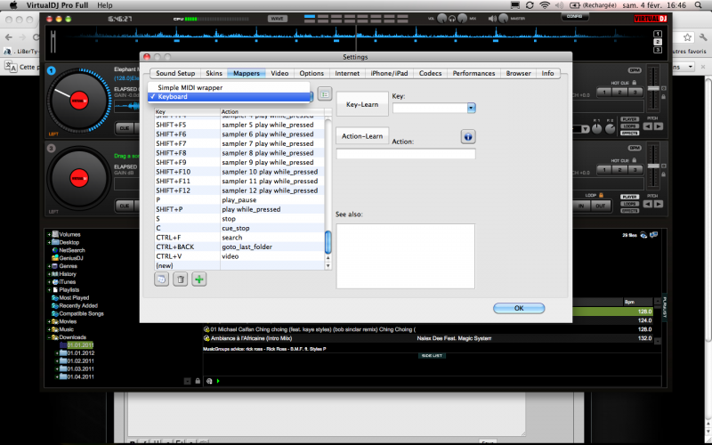The width and height of the screenshot is (712, 445).
Task: Click the trash delete mapping icon
Action: point(181,279)
